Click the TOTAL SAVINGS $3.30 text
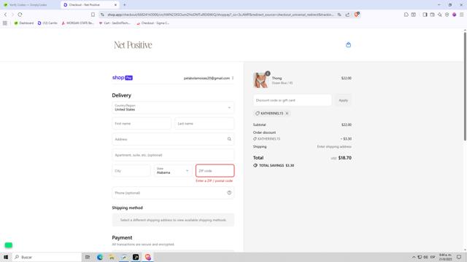Screen dimensions: 467x262 [277, 165]
